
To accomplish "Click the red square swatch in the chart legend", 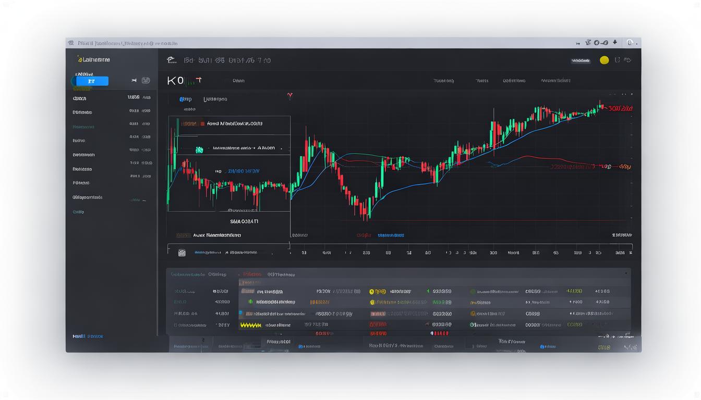I will click(202, 124).
